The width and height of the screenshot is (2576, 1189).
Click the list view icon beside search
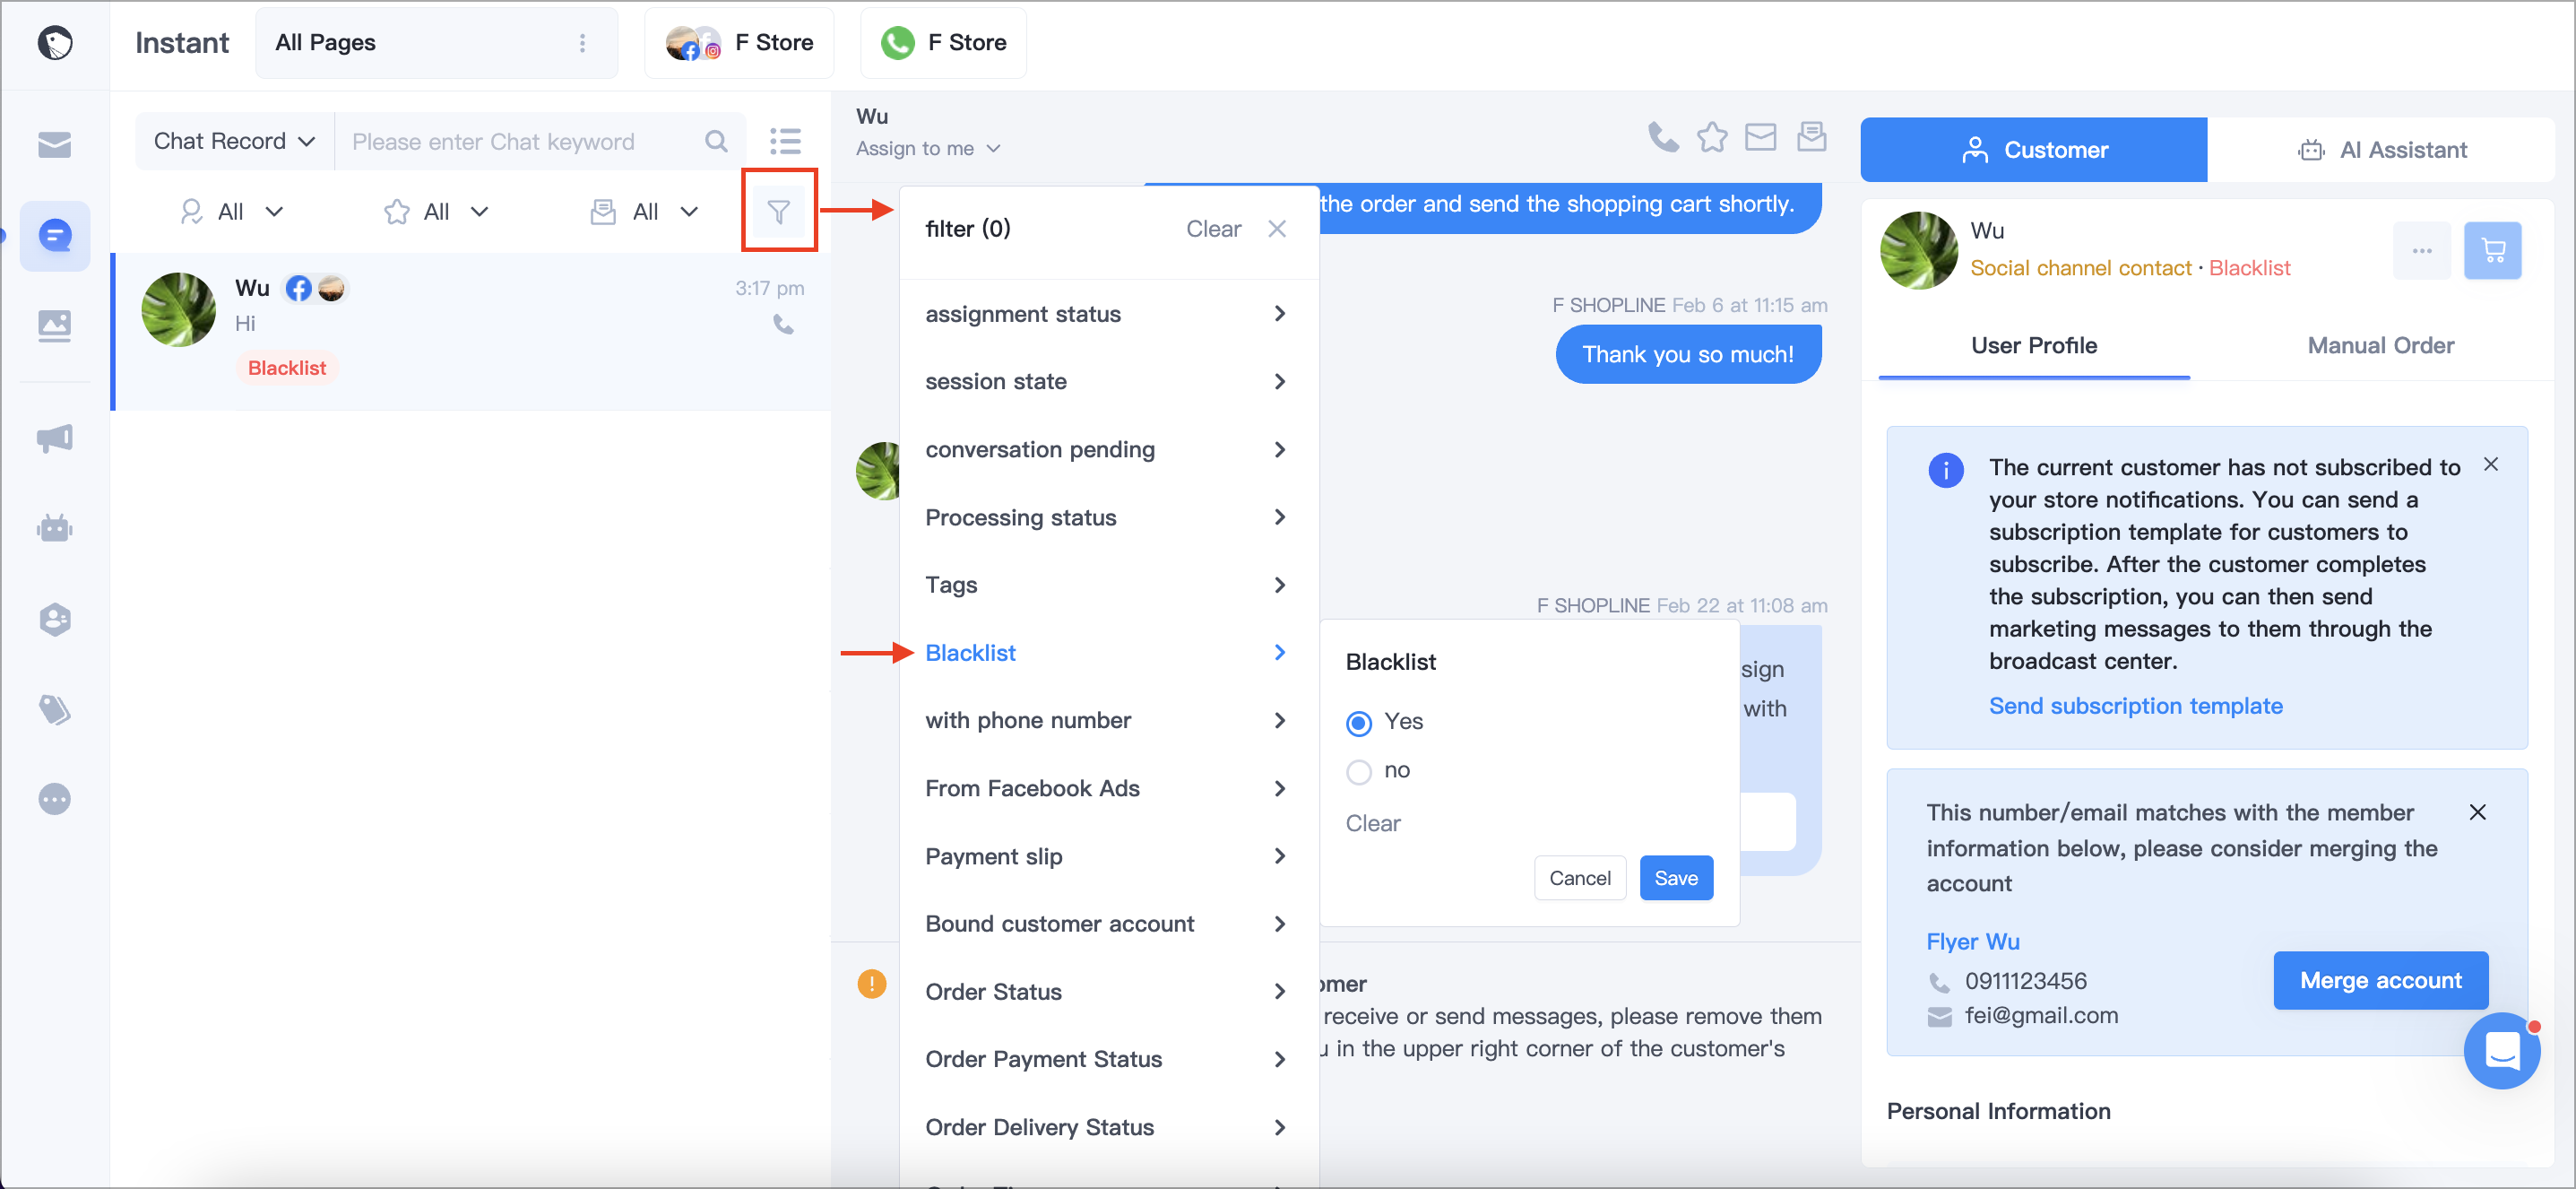coord(785,141)
